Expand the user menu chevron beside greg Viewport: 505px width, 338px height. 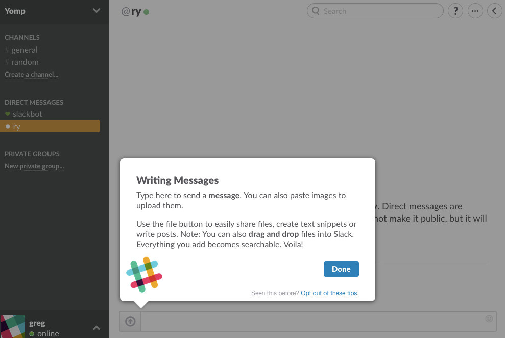click(x=97, y=328)
